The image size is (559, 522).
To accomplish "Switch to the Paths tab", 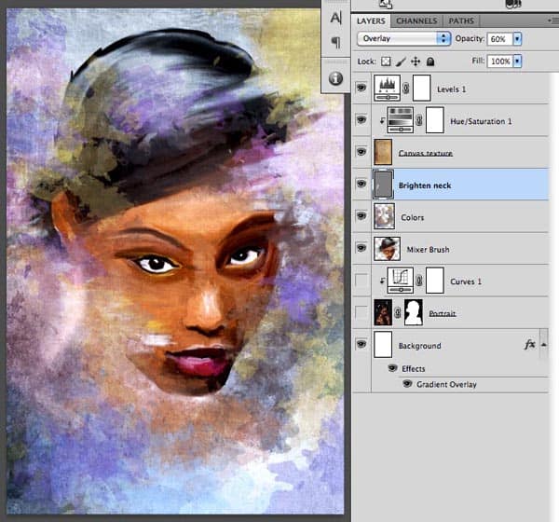I will point(460,21).
